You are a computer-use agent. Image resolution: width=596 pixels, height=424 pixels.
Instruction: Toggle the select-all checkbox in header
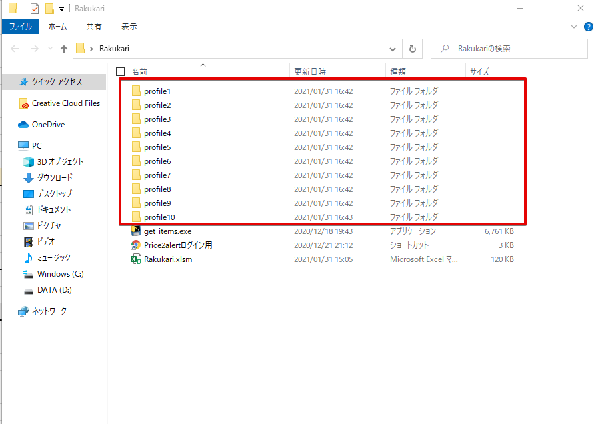coord(121,71)
